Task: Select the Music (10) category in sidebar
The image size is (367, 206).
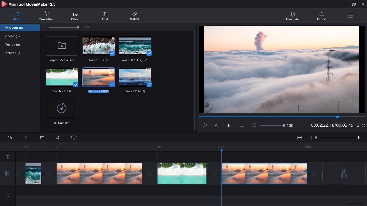Action: [x=12, y=45]
